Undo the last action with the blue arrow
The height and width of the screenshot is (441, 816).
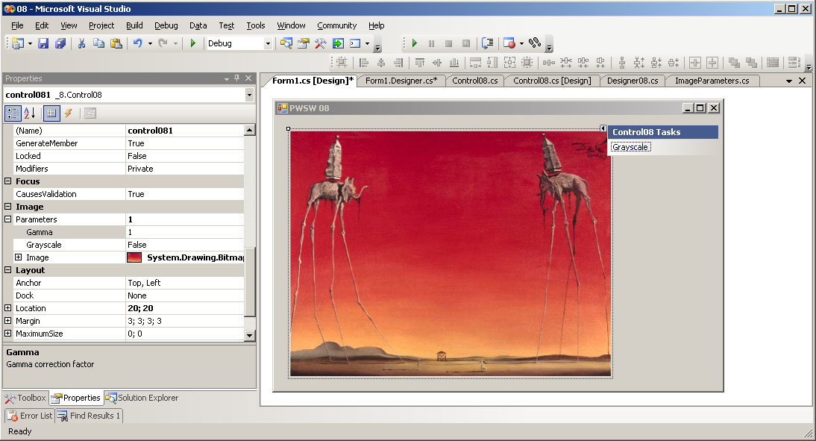(x=138, y=43)
